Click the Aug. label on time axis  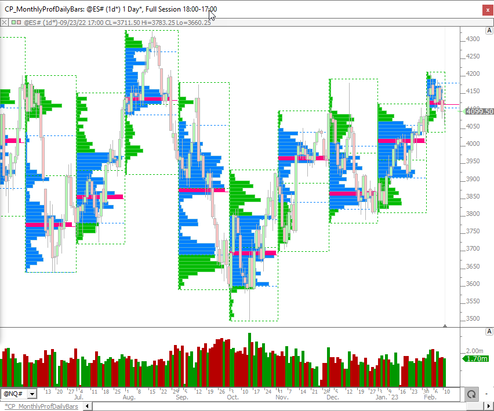[x=129, y=397]
